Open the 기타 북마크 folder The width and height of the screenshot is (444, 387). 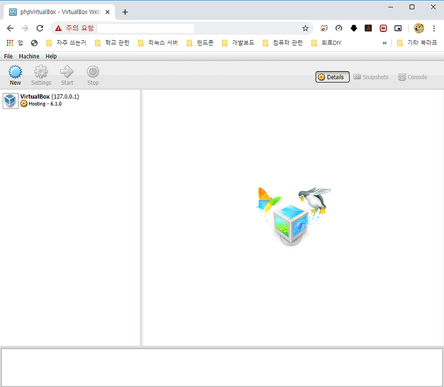click(417, 43)
